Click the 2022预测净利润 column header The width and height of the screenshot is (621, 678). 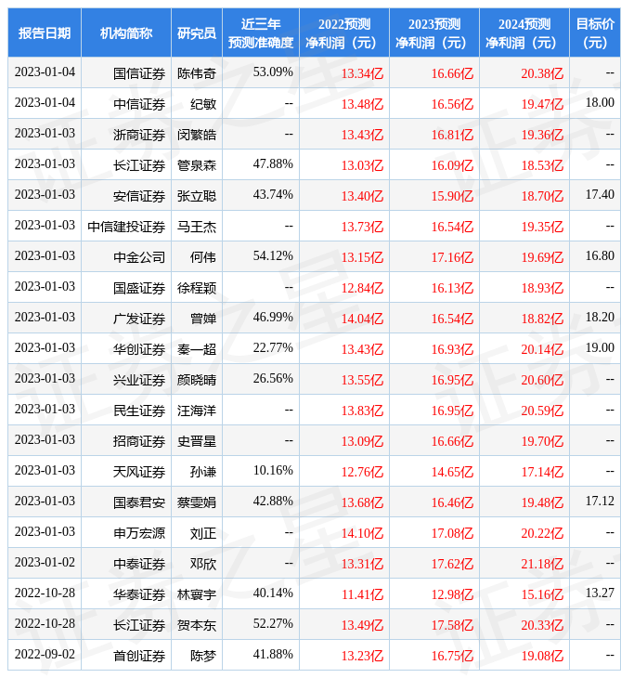pos(344,33)
